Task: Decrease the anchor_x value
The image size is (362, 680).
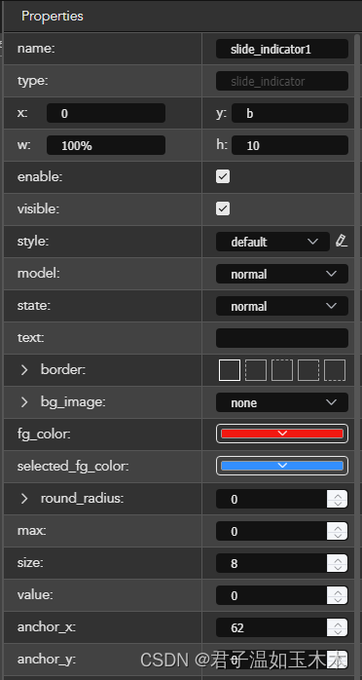Action: (x=338, y=632)
